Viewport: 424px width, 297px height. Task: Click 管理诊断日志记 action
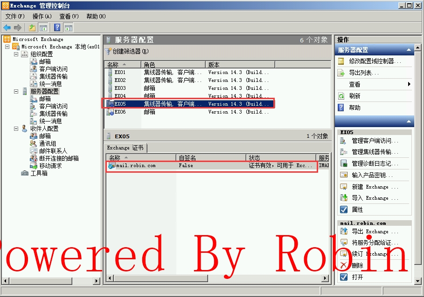coord(375,163)
